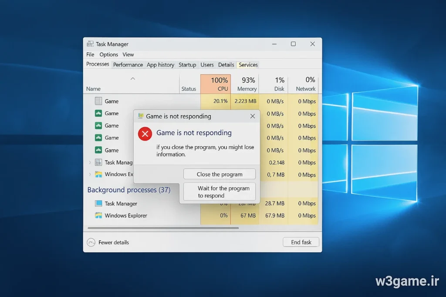Click the sort arrow above the Name column

[x=133, y=79]
